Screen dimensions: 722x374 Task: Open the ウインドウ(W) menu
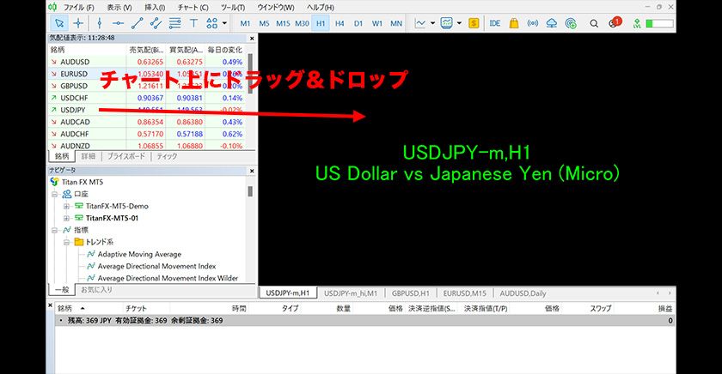pyautogui.click(x=276, y=8)
